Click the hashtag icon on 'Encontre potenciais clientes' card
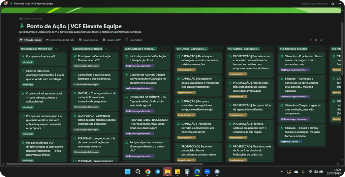 click(179, 146)
